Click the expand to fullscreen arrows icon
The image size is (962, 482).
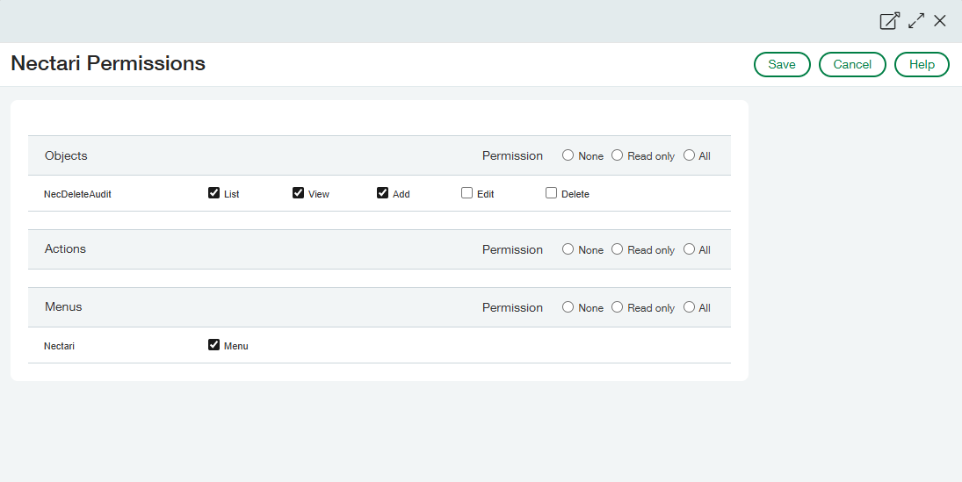point(916,21)
